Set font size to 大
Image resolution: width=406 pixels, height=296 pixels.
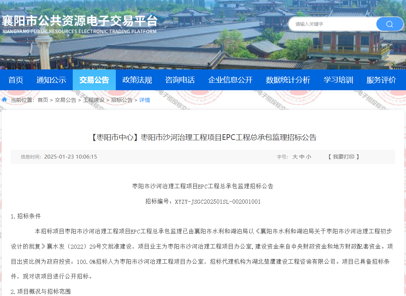click(295, 157)
